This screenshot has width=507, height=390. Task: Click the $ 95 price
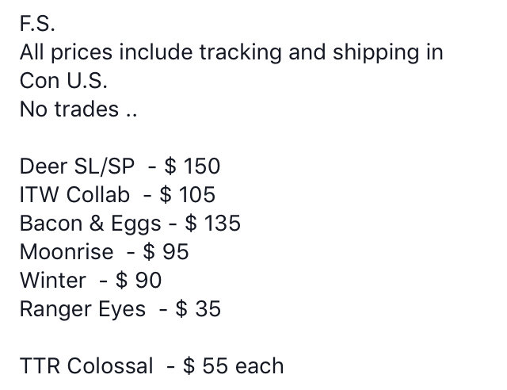coord(166,252)
